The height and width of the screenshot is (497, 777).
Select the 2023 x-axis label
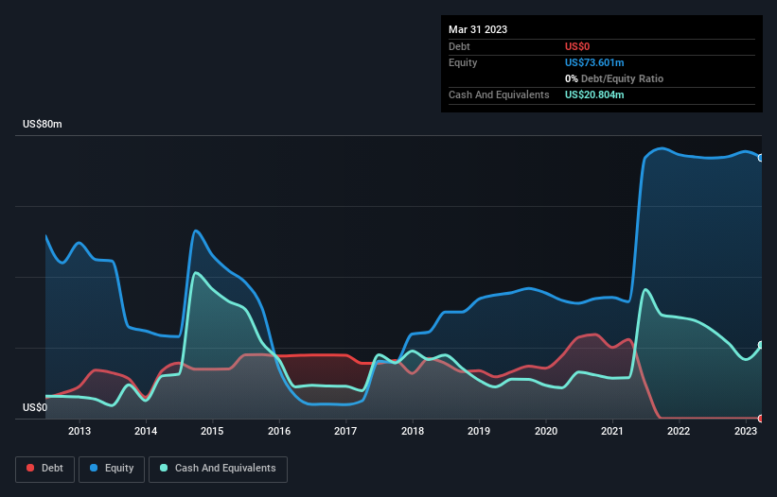point(745,431)
